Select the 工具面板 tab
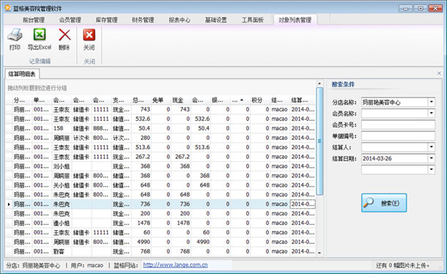This screenshot has width=447, height=274. [x=253, y=20]
